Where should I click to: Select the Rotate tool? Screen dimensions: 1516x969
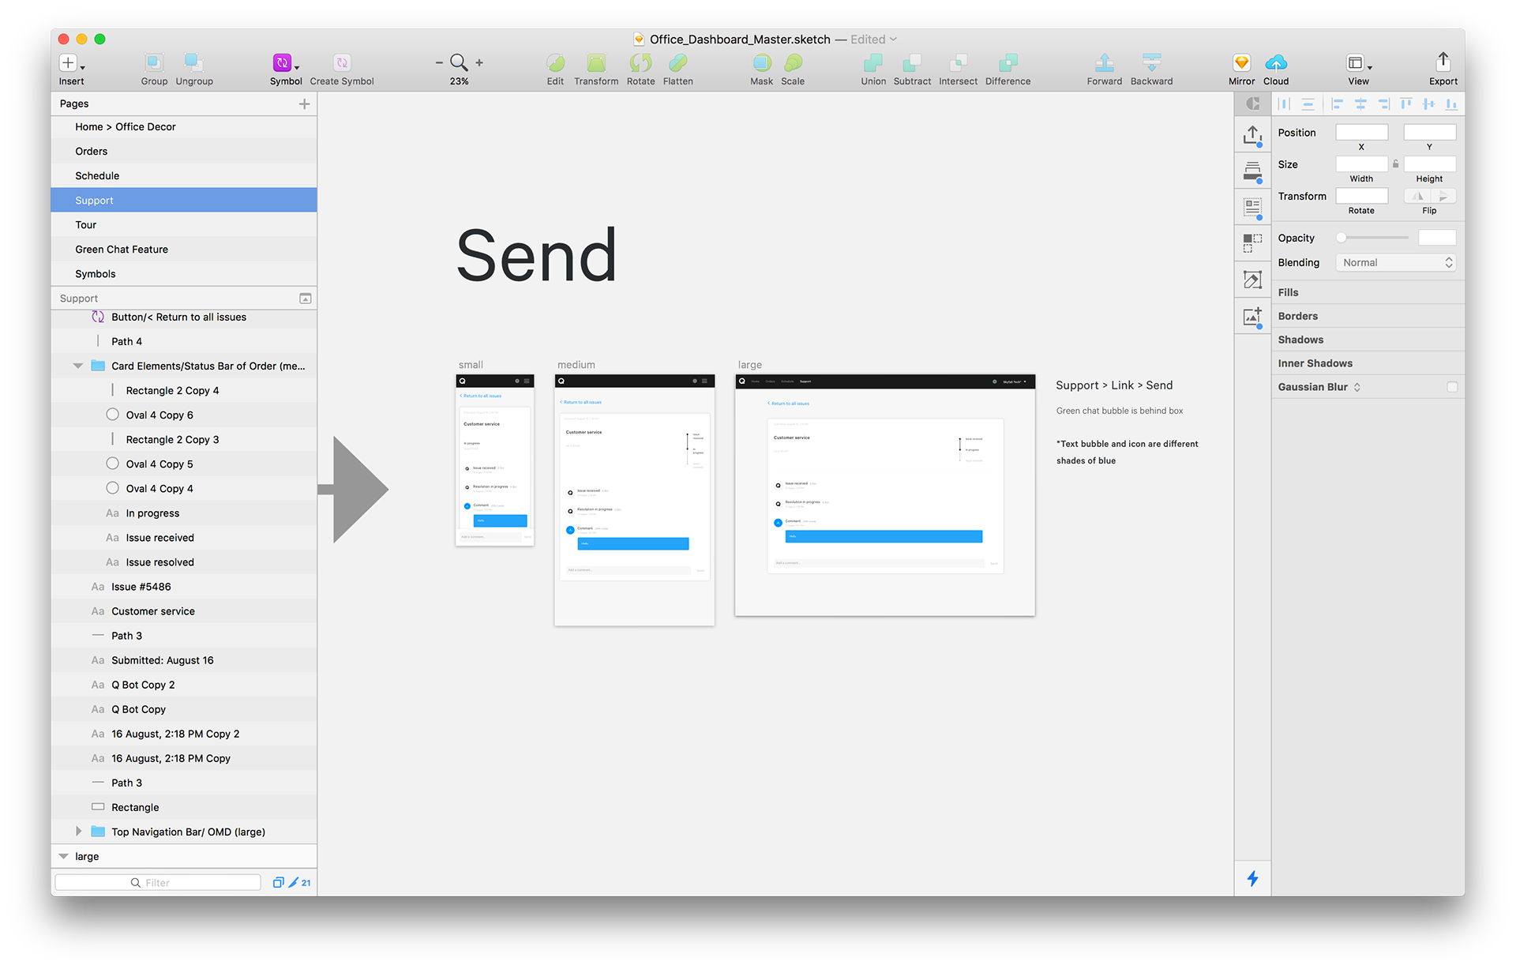[x=640, y=63]
